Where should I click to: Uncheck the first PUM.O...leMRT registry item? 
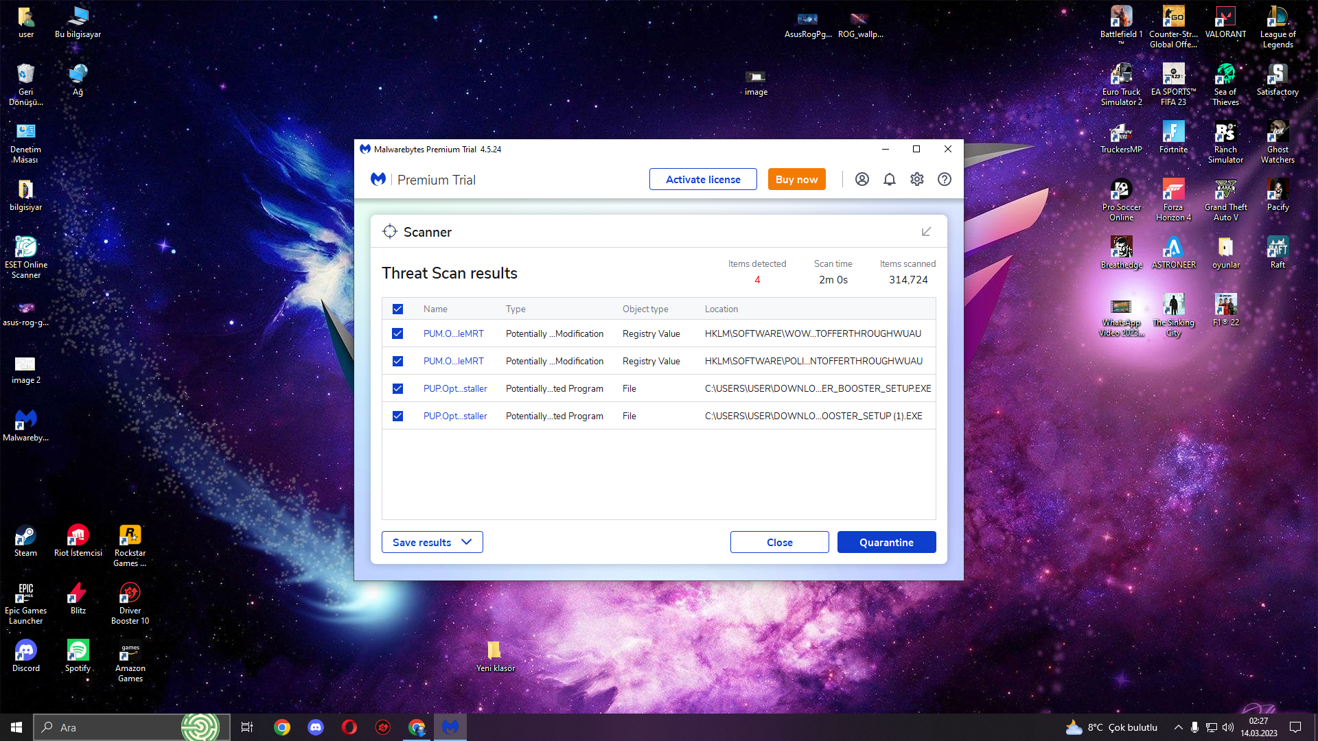coord(397,333)
